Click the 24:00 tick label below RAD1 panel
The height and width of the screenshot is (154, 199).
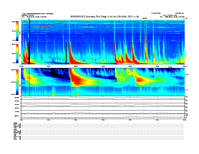184,66
